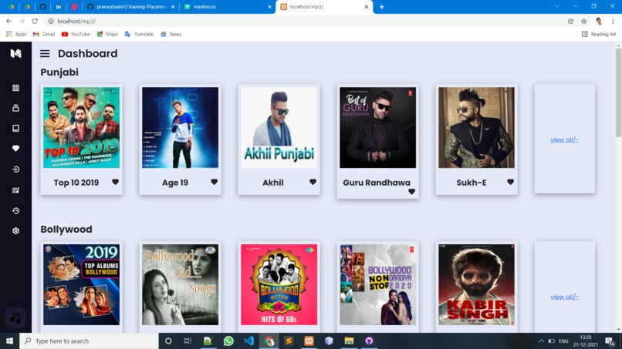Open Bollywood view all link

(564, 297)
